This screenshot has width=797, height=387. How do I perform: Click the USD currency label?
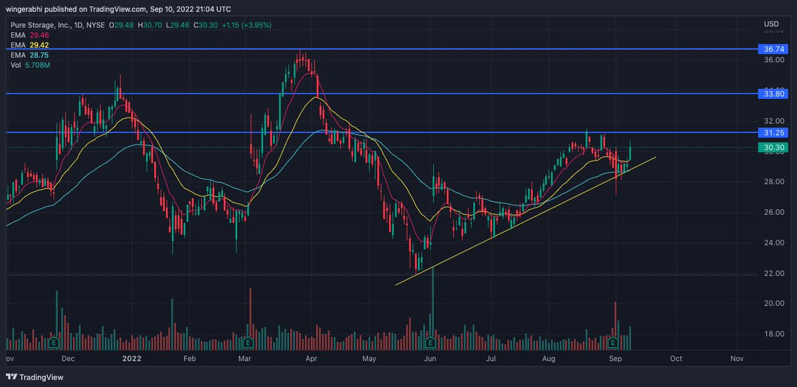click(771, 25)
